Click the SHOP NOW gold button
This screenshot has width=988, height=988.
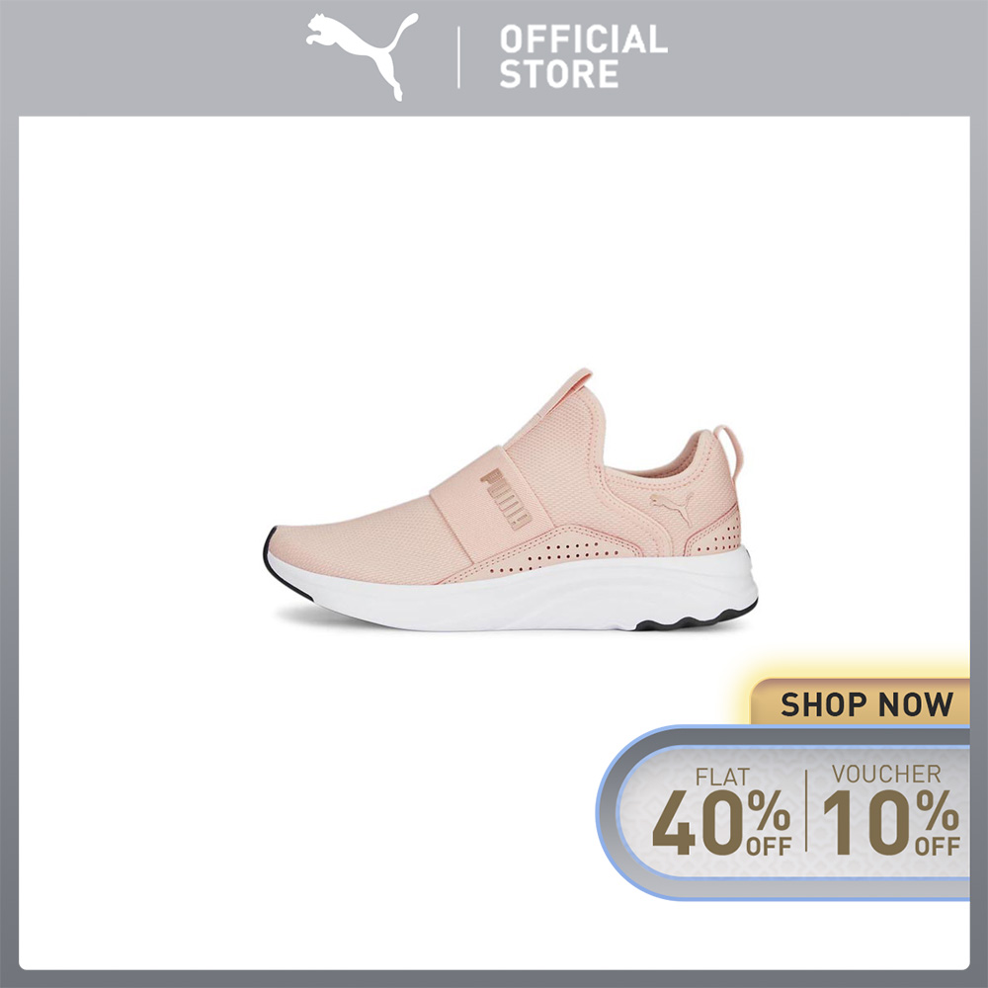click(x=865, y=703)
